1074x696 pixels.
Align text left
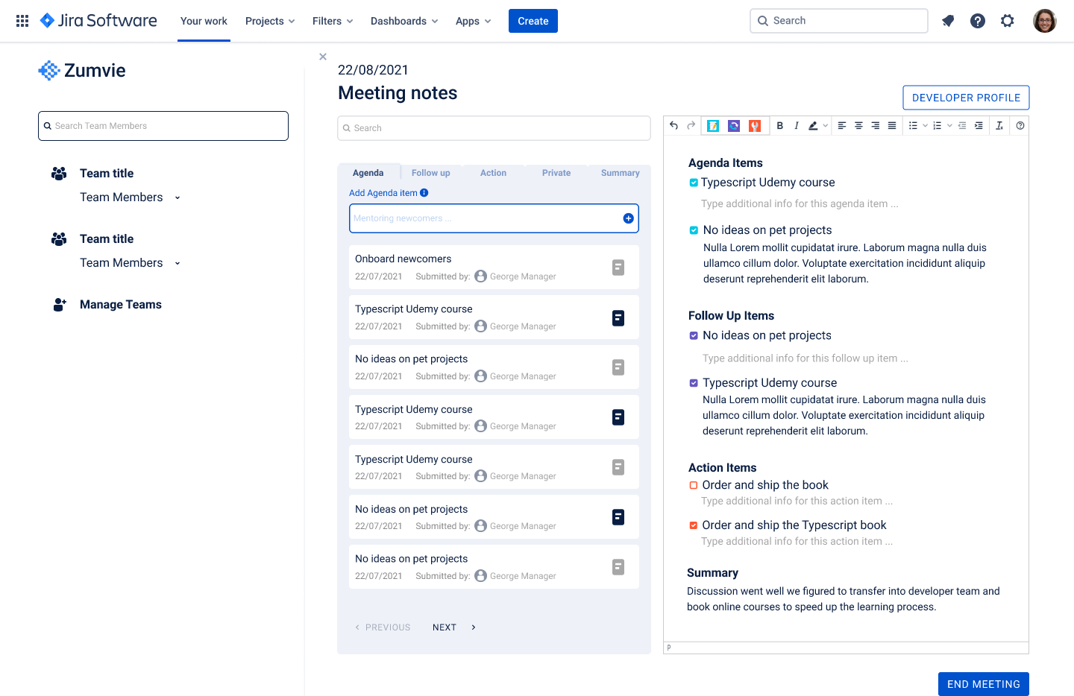pyautogui.click(x=842, y=125)
